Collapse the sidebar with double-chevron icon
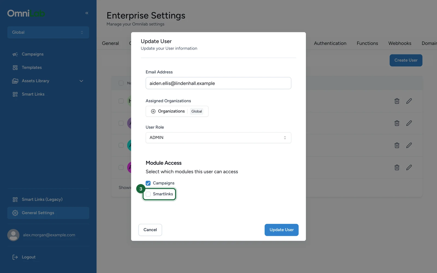This screenshot has width=437, height=273. (x=87, y=13)
